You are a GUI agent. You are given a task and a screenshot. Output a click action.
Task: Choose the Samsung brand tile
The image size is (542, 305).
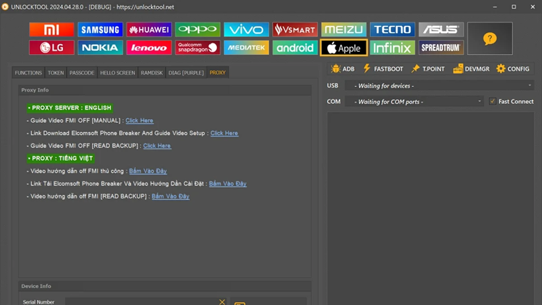coord(100,30)
